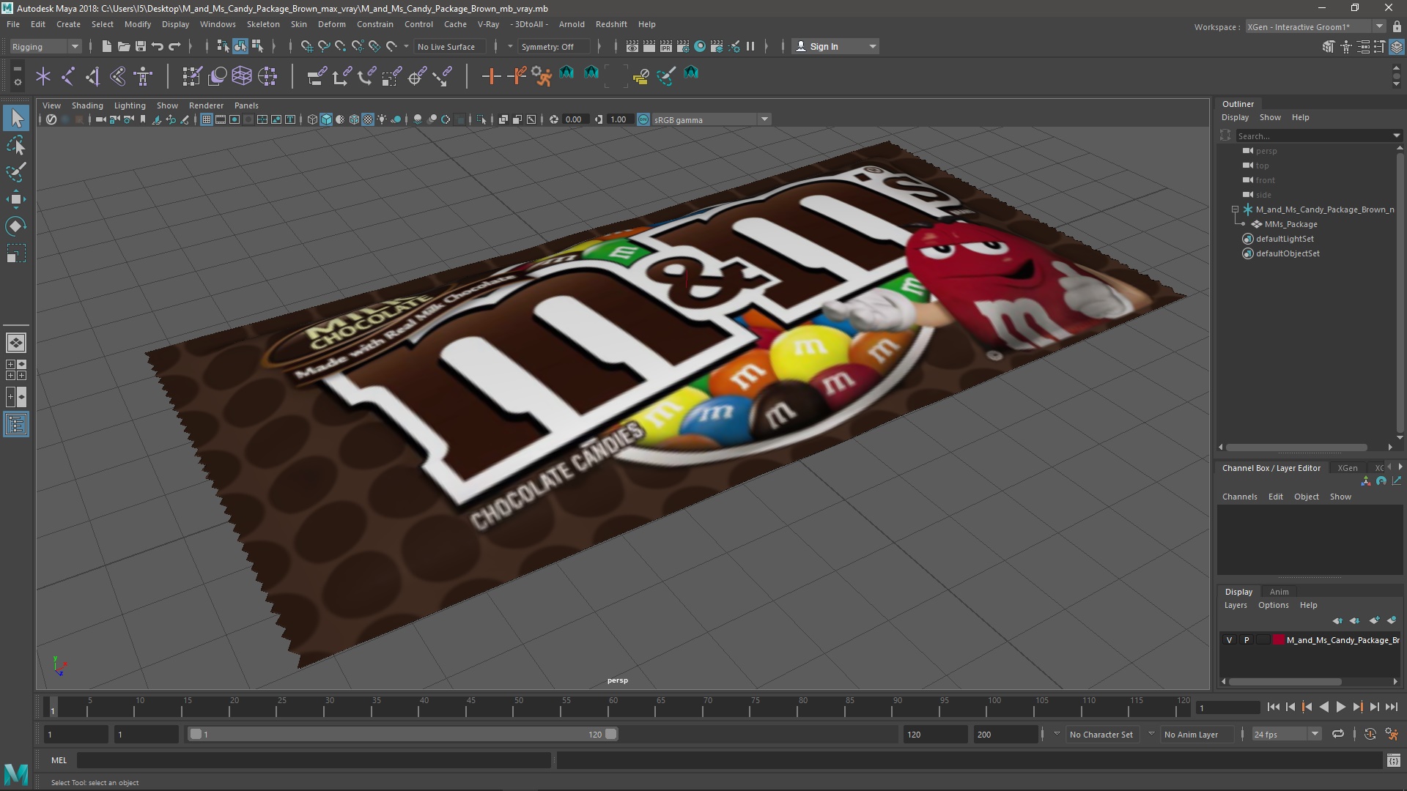Activate the Scale tool in toolbox

tap(16, 253)
